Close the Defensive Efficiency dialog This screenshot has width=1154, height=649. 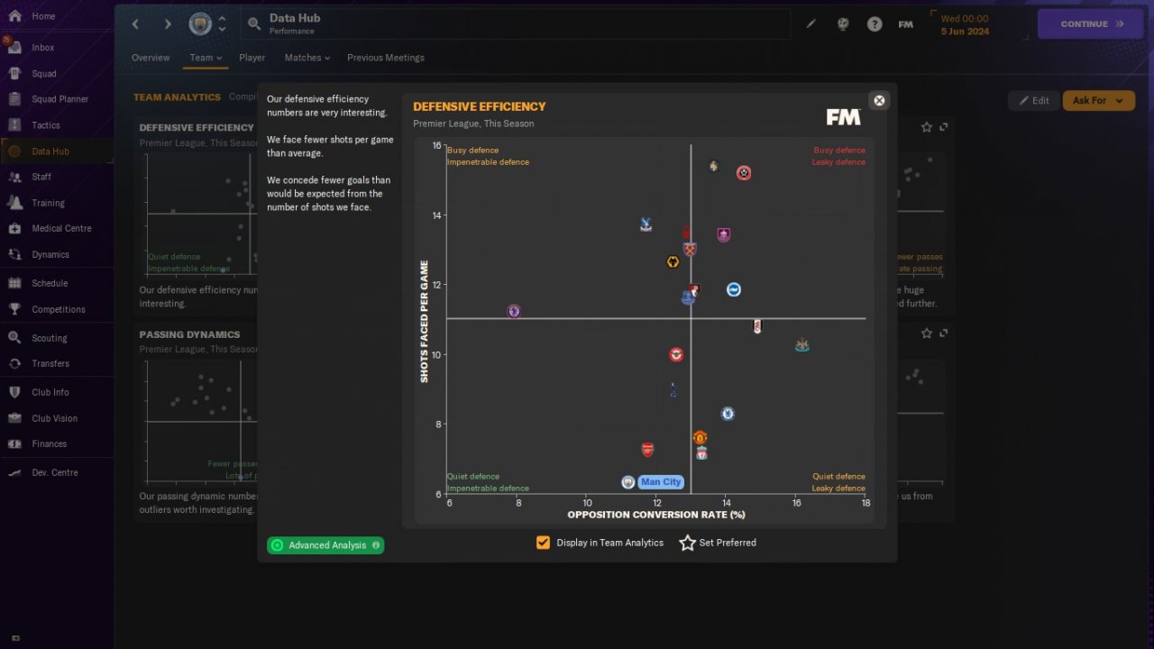point(879,100)
